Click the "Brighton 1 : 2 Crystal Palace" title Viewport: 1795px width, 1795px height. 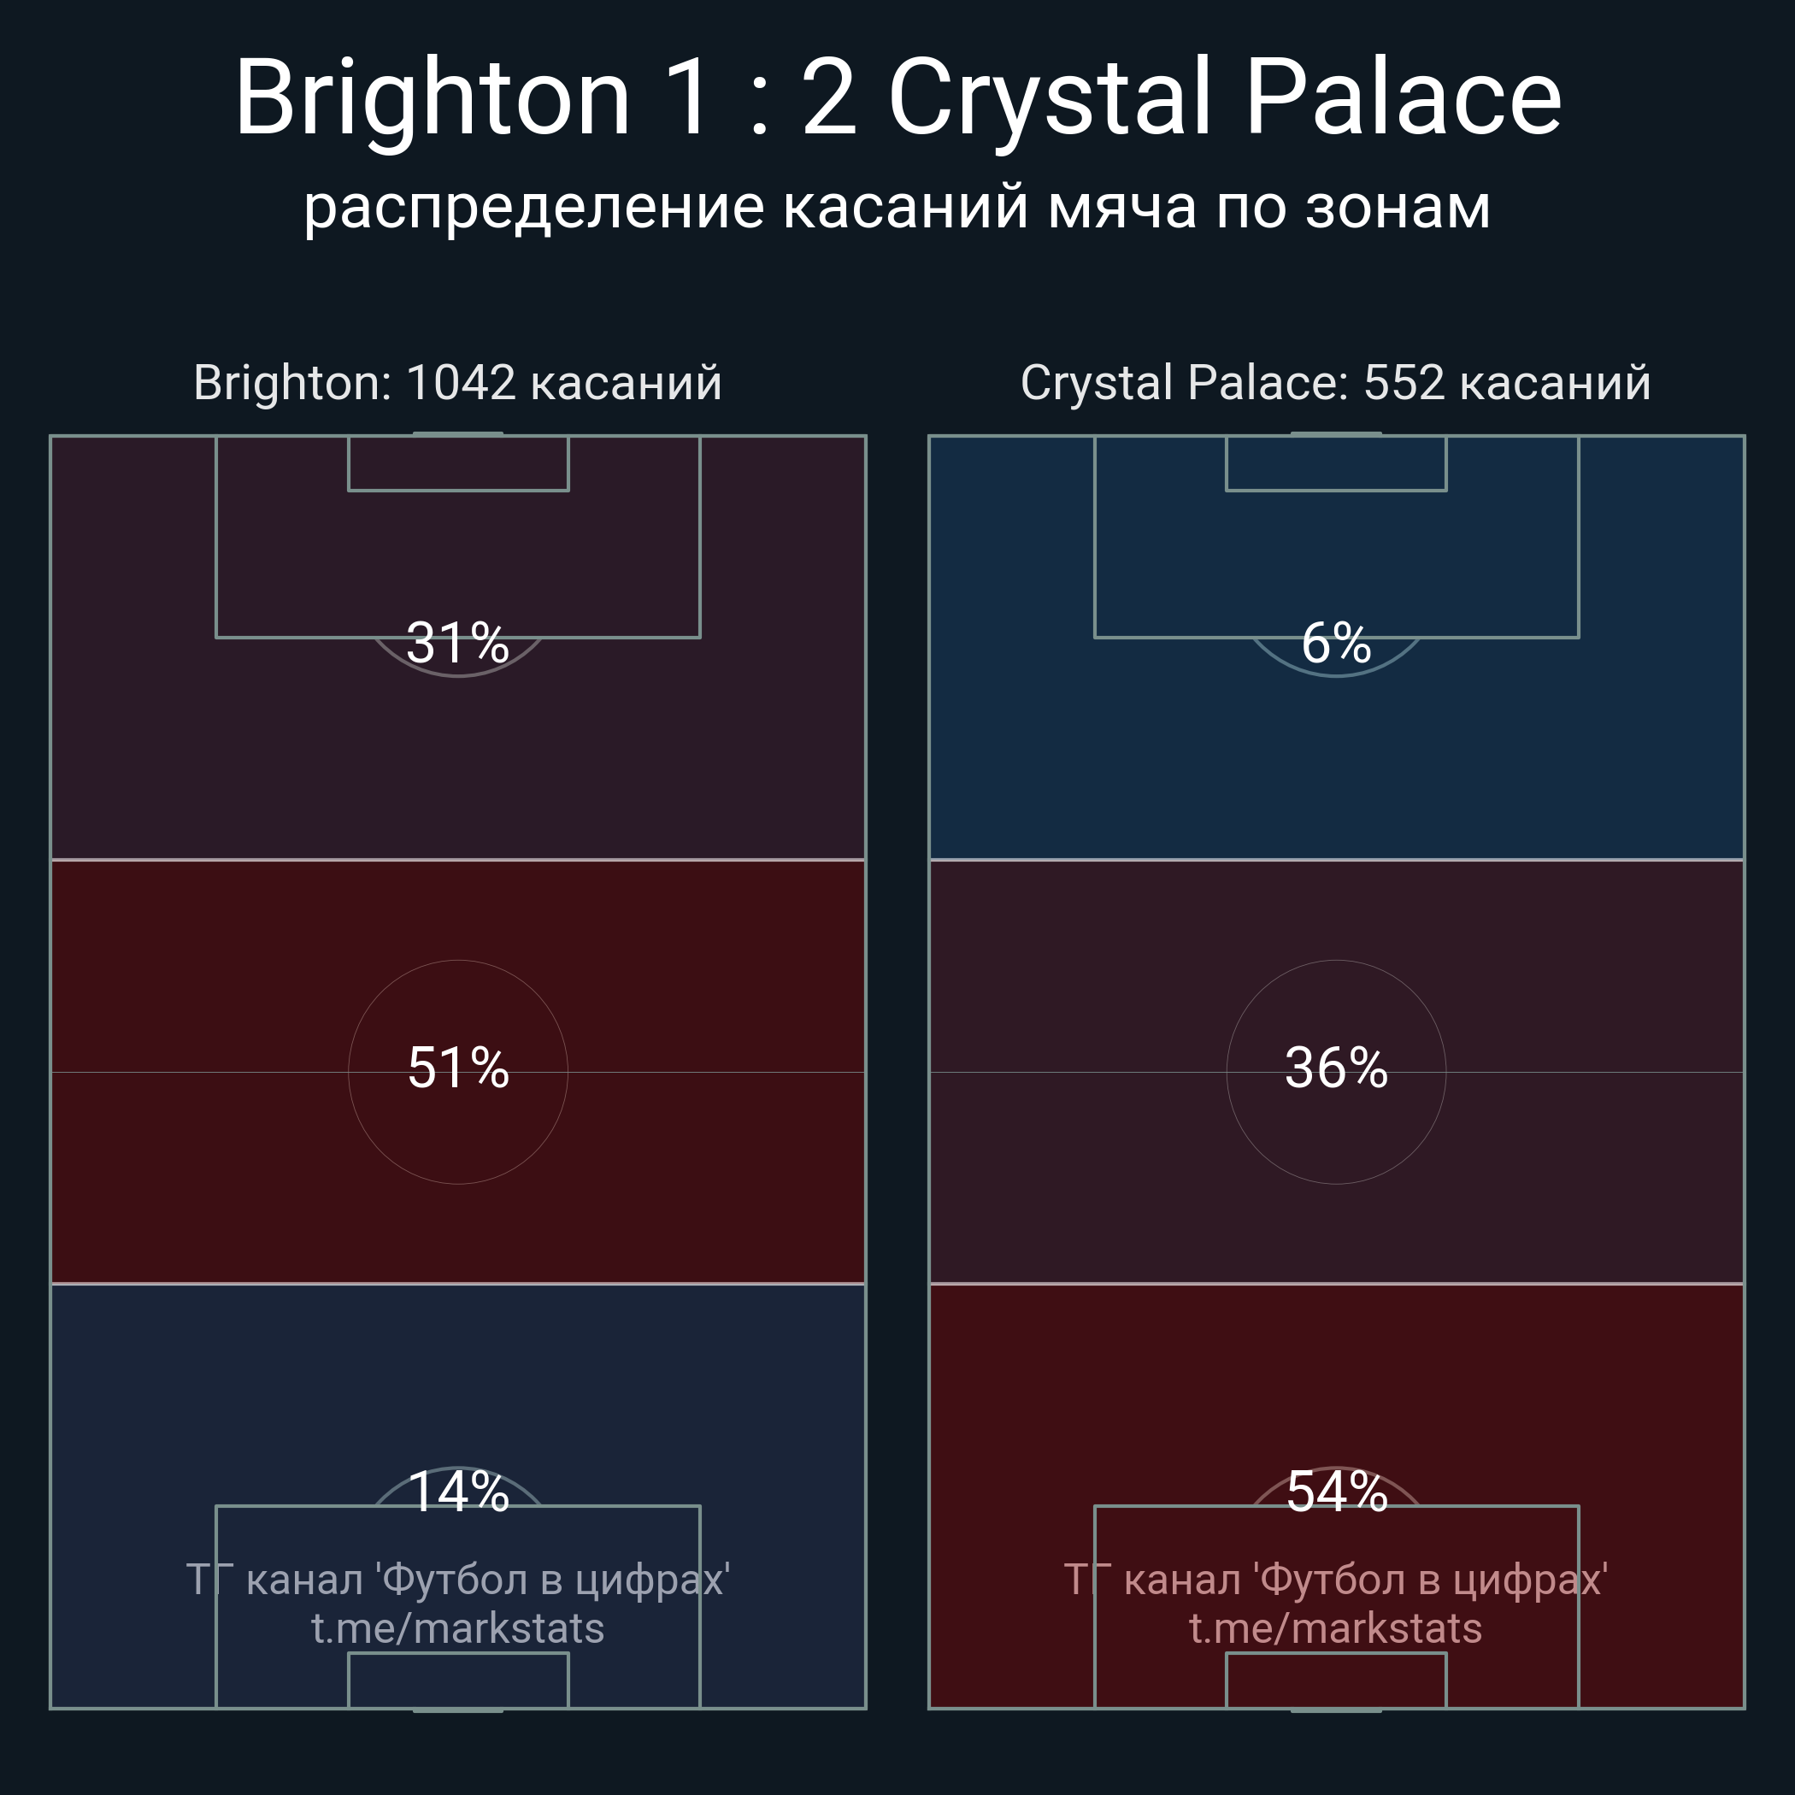[897, 97]
